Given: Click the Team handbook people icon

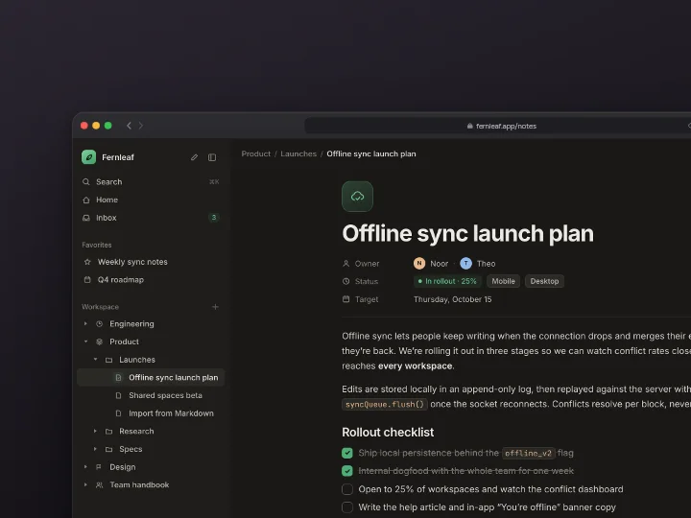Looking at the screenshot, I should coord(100,485).
